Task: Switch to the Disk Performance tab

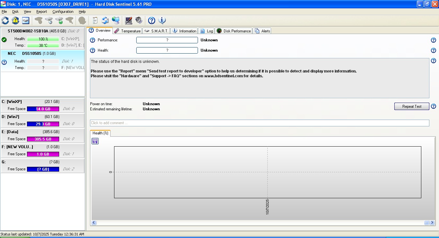Action: point(233,31)
